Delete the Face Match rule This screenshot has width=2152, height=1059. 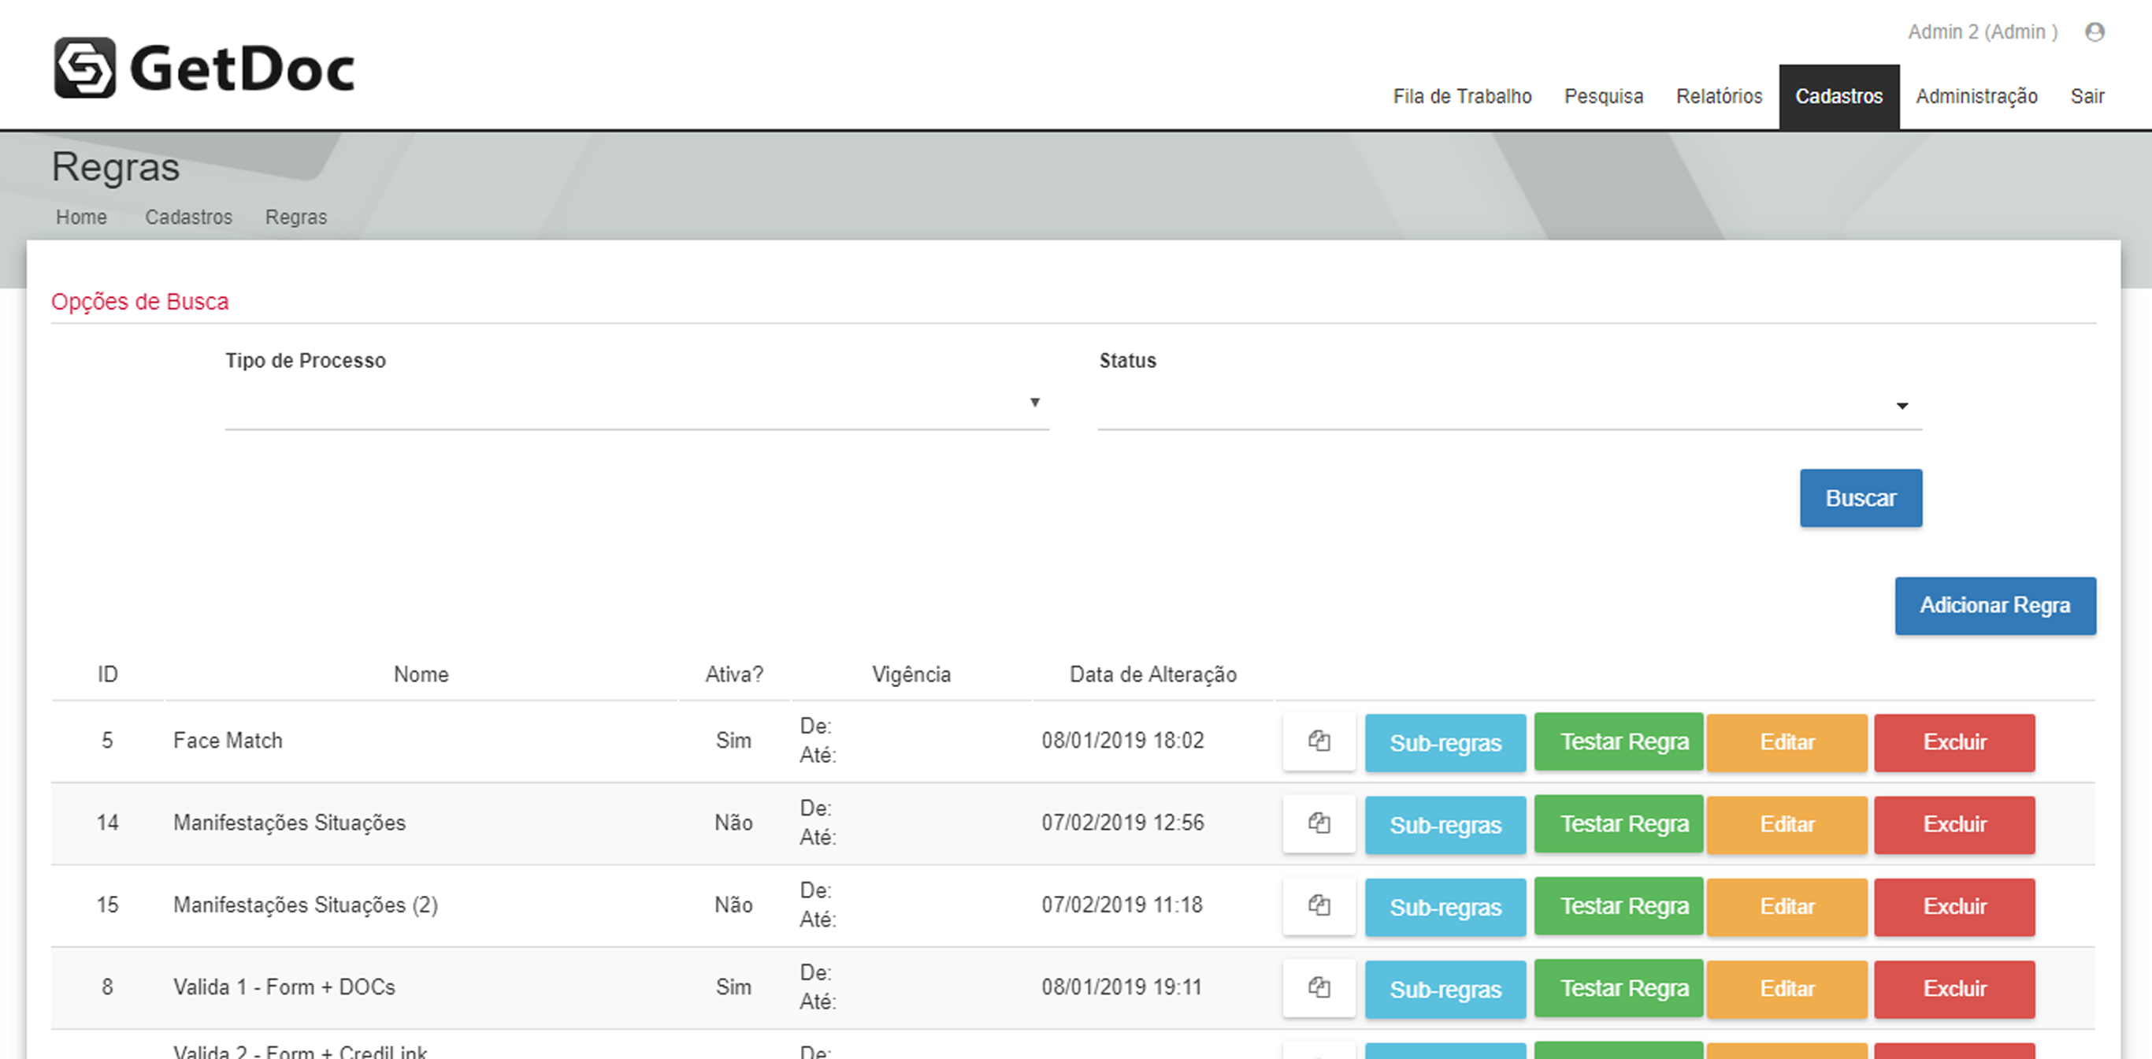[x=1954, y=742]
